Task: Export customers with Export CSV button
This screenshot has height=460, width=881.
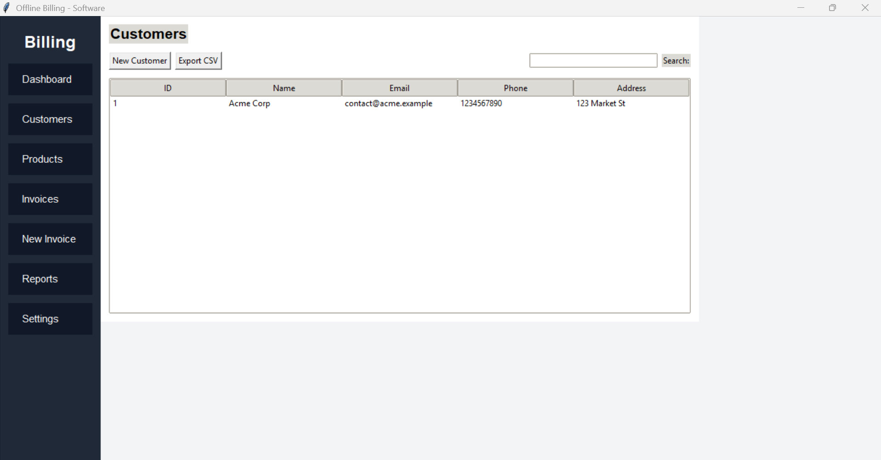Action: pos(198,61)
